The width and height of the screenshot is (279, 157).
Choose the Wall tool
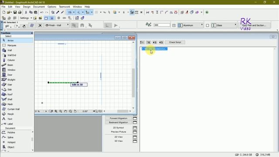pyautogui.click(x=17, y=51)
